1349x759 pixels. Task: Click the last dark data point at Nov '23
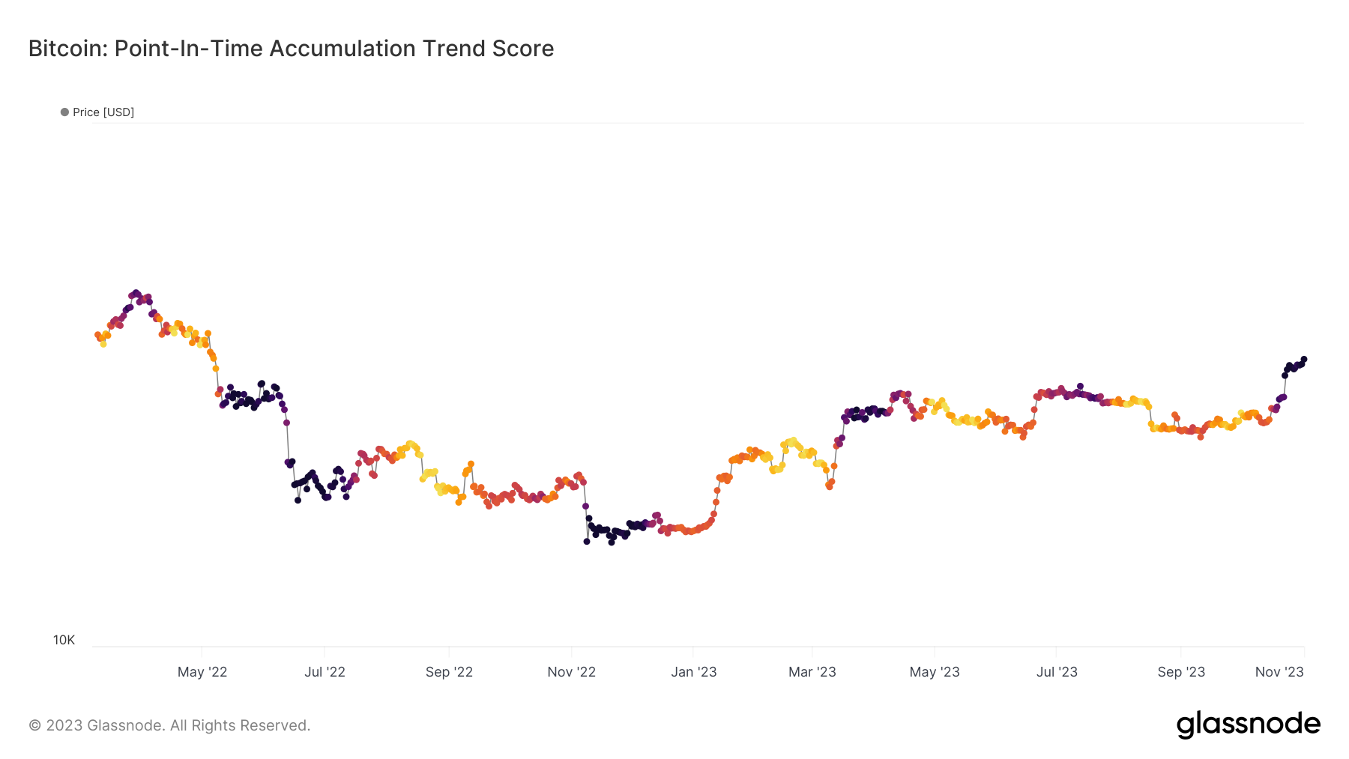[x=1304, y=360]
